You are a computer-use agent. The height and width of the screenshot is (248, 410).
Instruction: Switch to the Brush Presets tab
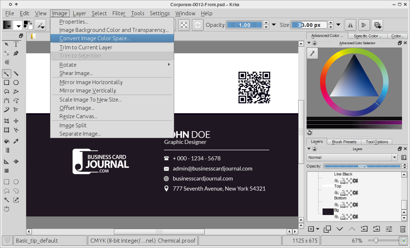coord(344,142)
